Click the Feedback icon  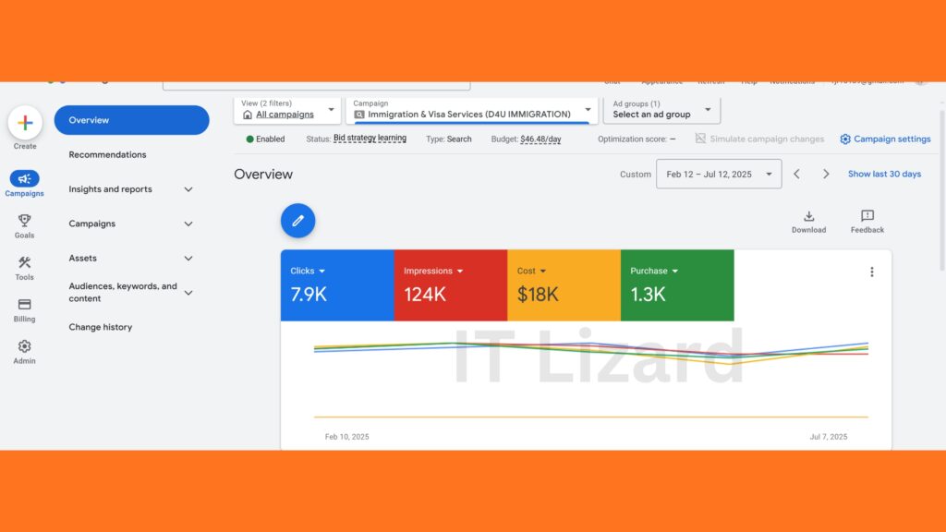[867, 220]
